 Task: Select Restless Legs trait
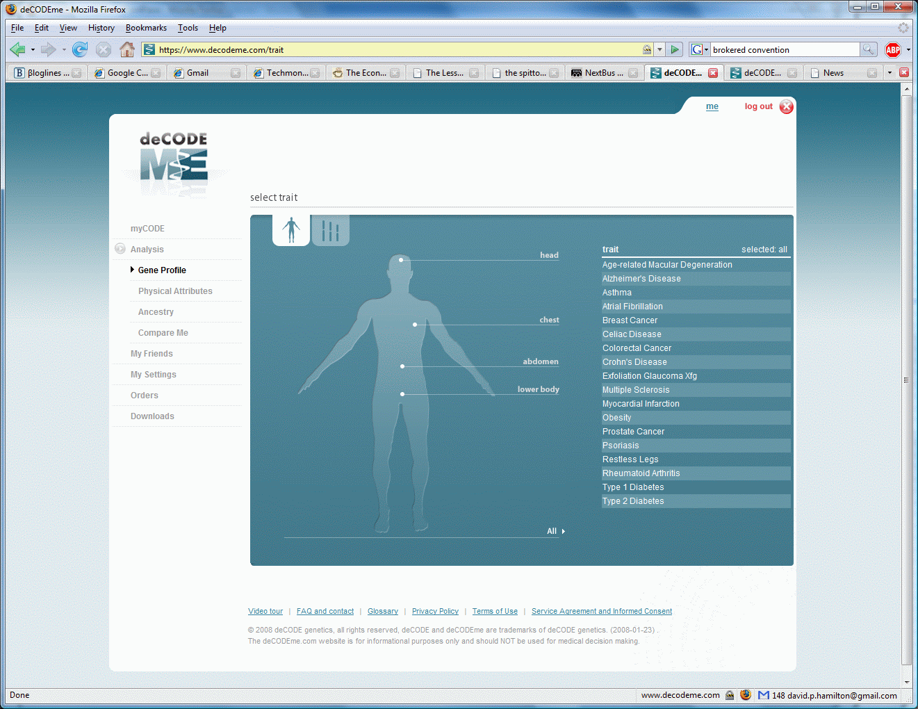point(696,459)
